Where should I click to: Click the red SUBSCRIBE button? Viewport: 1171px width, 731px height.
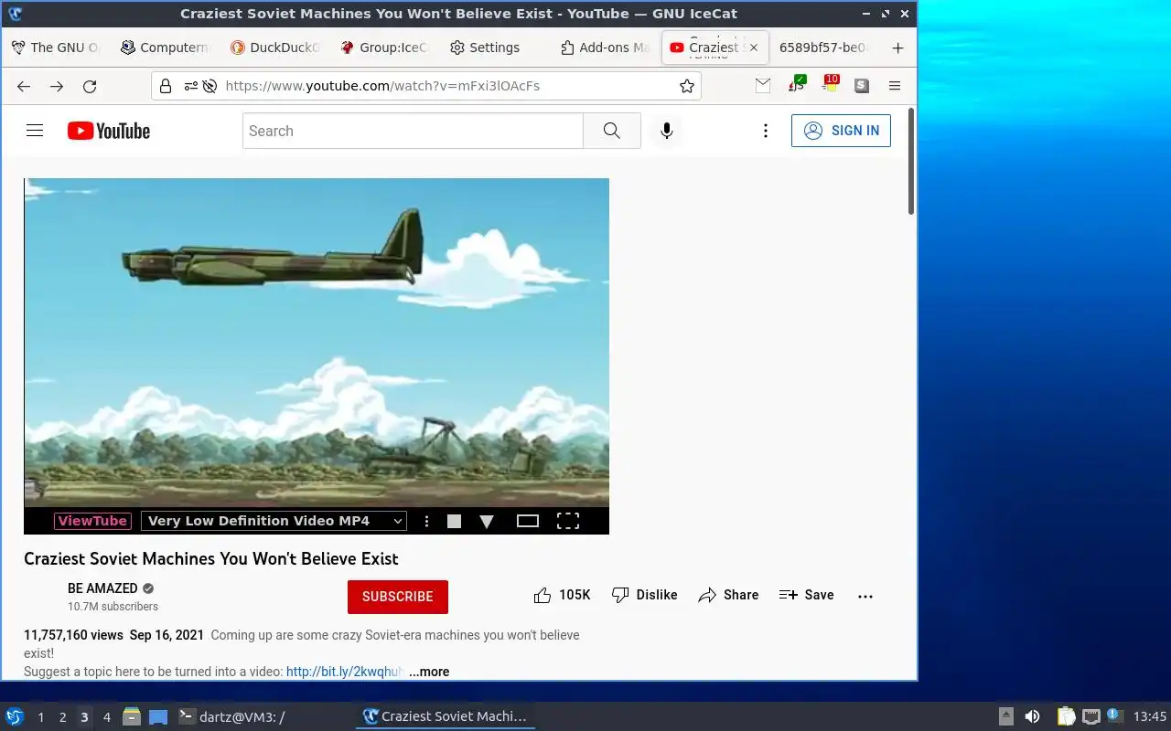[398, 597]
